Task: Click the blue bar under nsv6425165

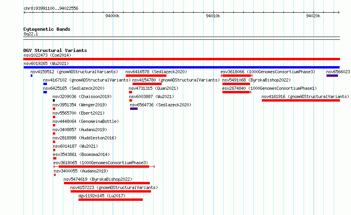Action: (x=45, y=92)
